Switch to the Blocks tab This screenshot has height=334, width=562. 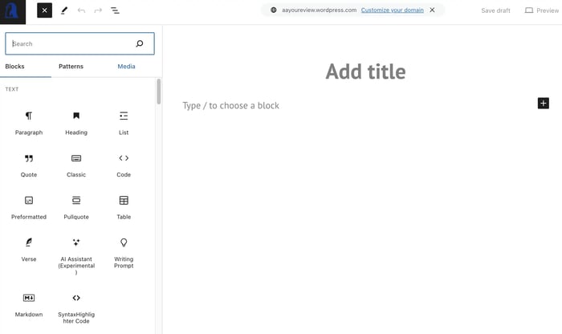coord(14,67)
